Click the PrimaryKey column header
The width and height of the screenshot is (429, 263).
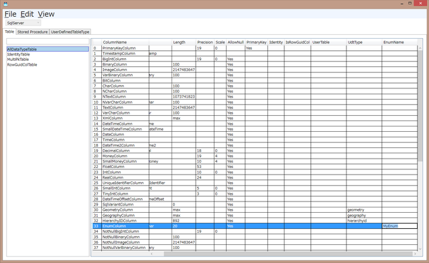point(256,42)
